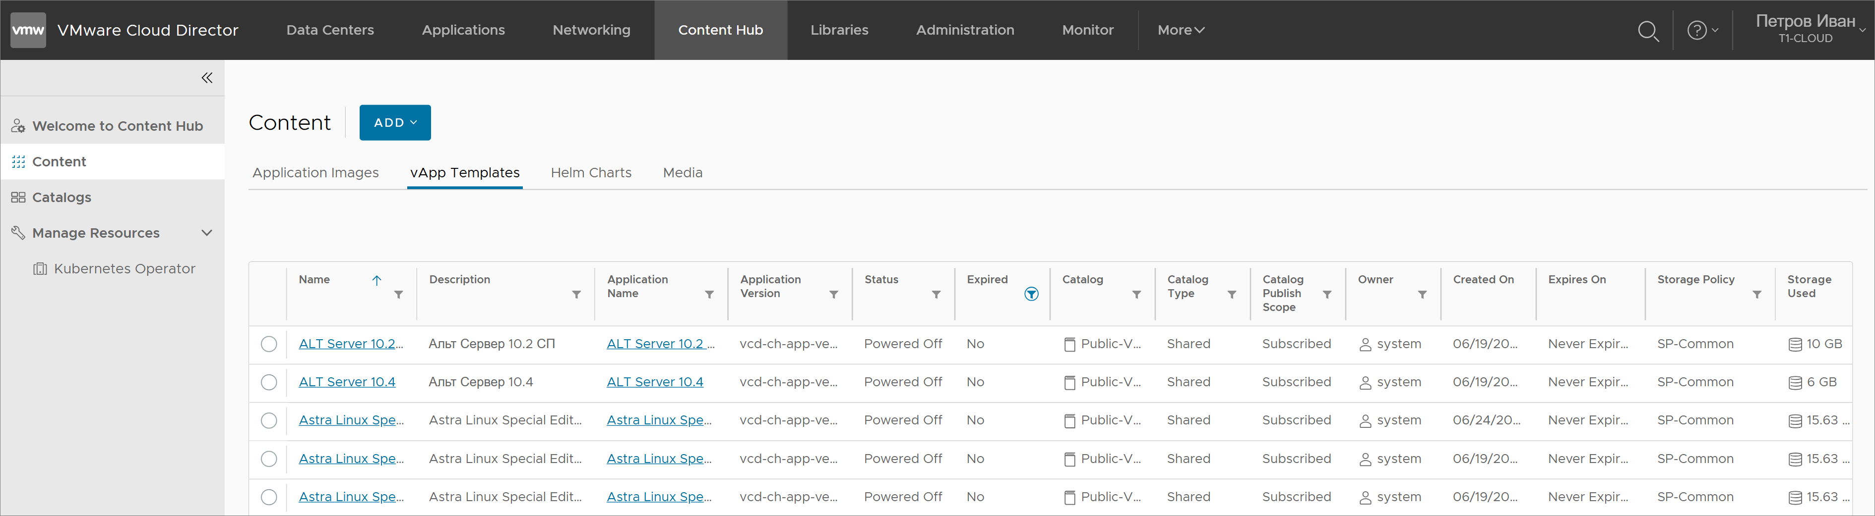Screen dimensions: 1875x516
Task: Select the ALT Server 10.4 row radio button
Action: pyautogui.click(x=268, y=382)
